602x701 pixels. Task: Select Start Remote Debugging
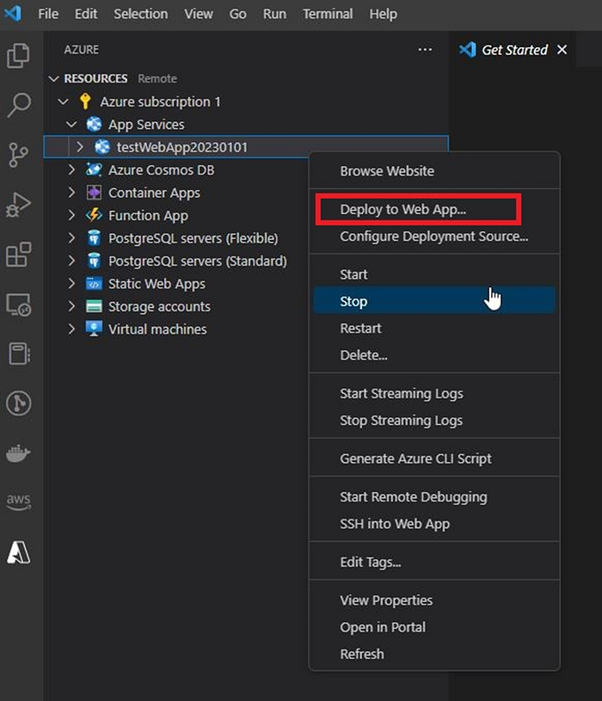(x=434, y=496)
